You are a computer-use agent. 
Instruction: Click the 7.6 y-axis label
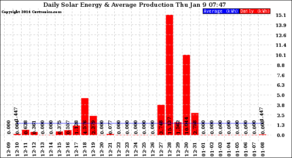point(281,75)
